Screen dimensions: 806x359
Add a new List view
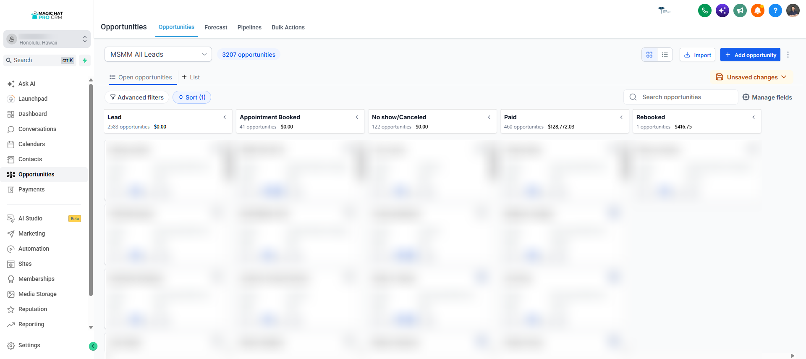(191, 77)
